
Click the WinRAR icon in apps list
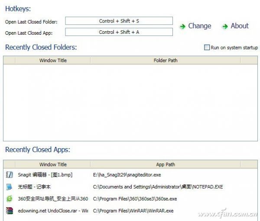[9, 211]
